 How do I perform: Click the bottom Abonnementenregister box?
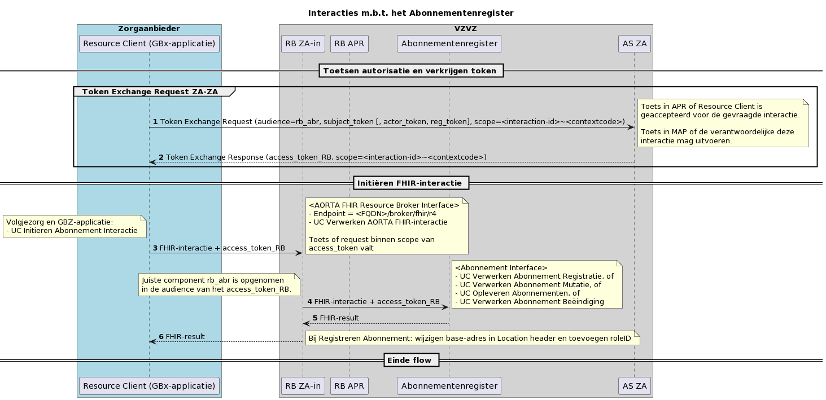pyautogui.click(x=448, y=386)
